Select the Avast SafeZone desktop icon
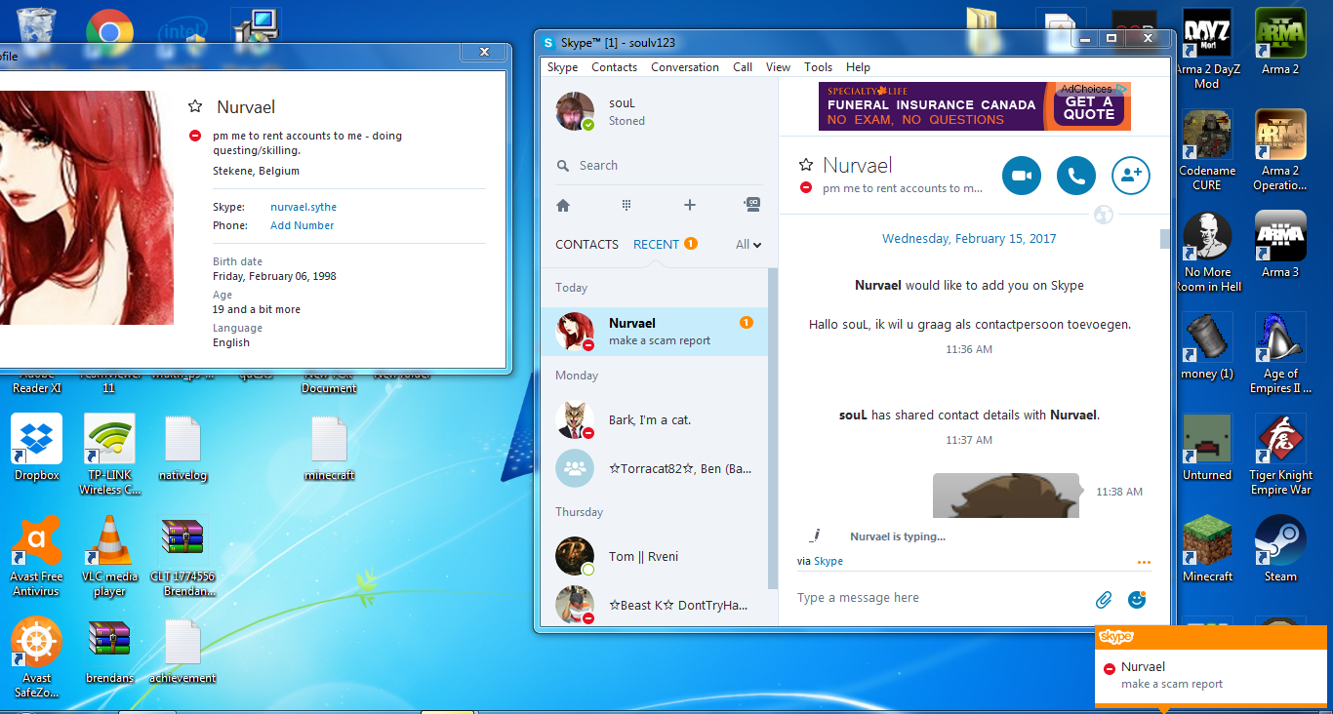1333x714 pixels. click(x=37, y=657)
